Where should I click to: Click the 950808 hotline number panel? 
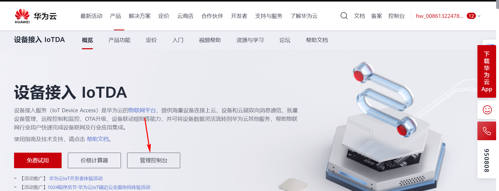[487, 160]
